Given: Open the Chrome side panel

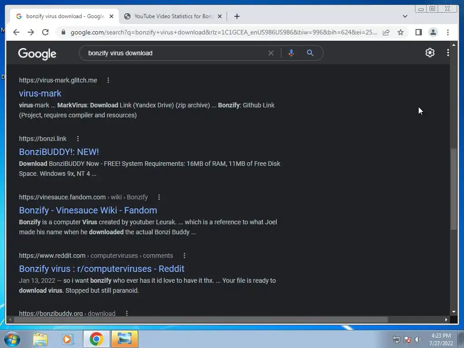Looking at the screenshot, I should (x=418, y=32).
